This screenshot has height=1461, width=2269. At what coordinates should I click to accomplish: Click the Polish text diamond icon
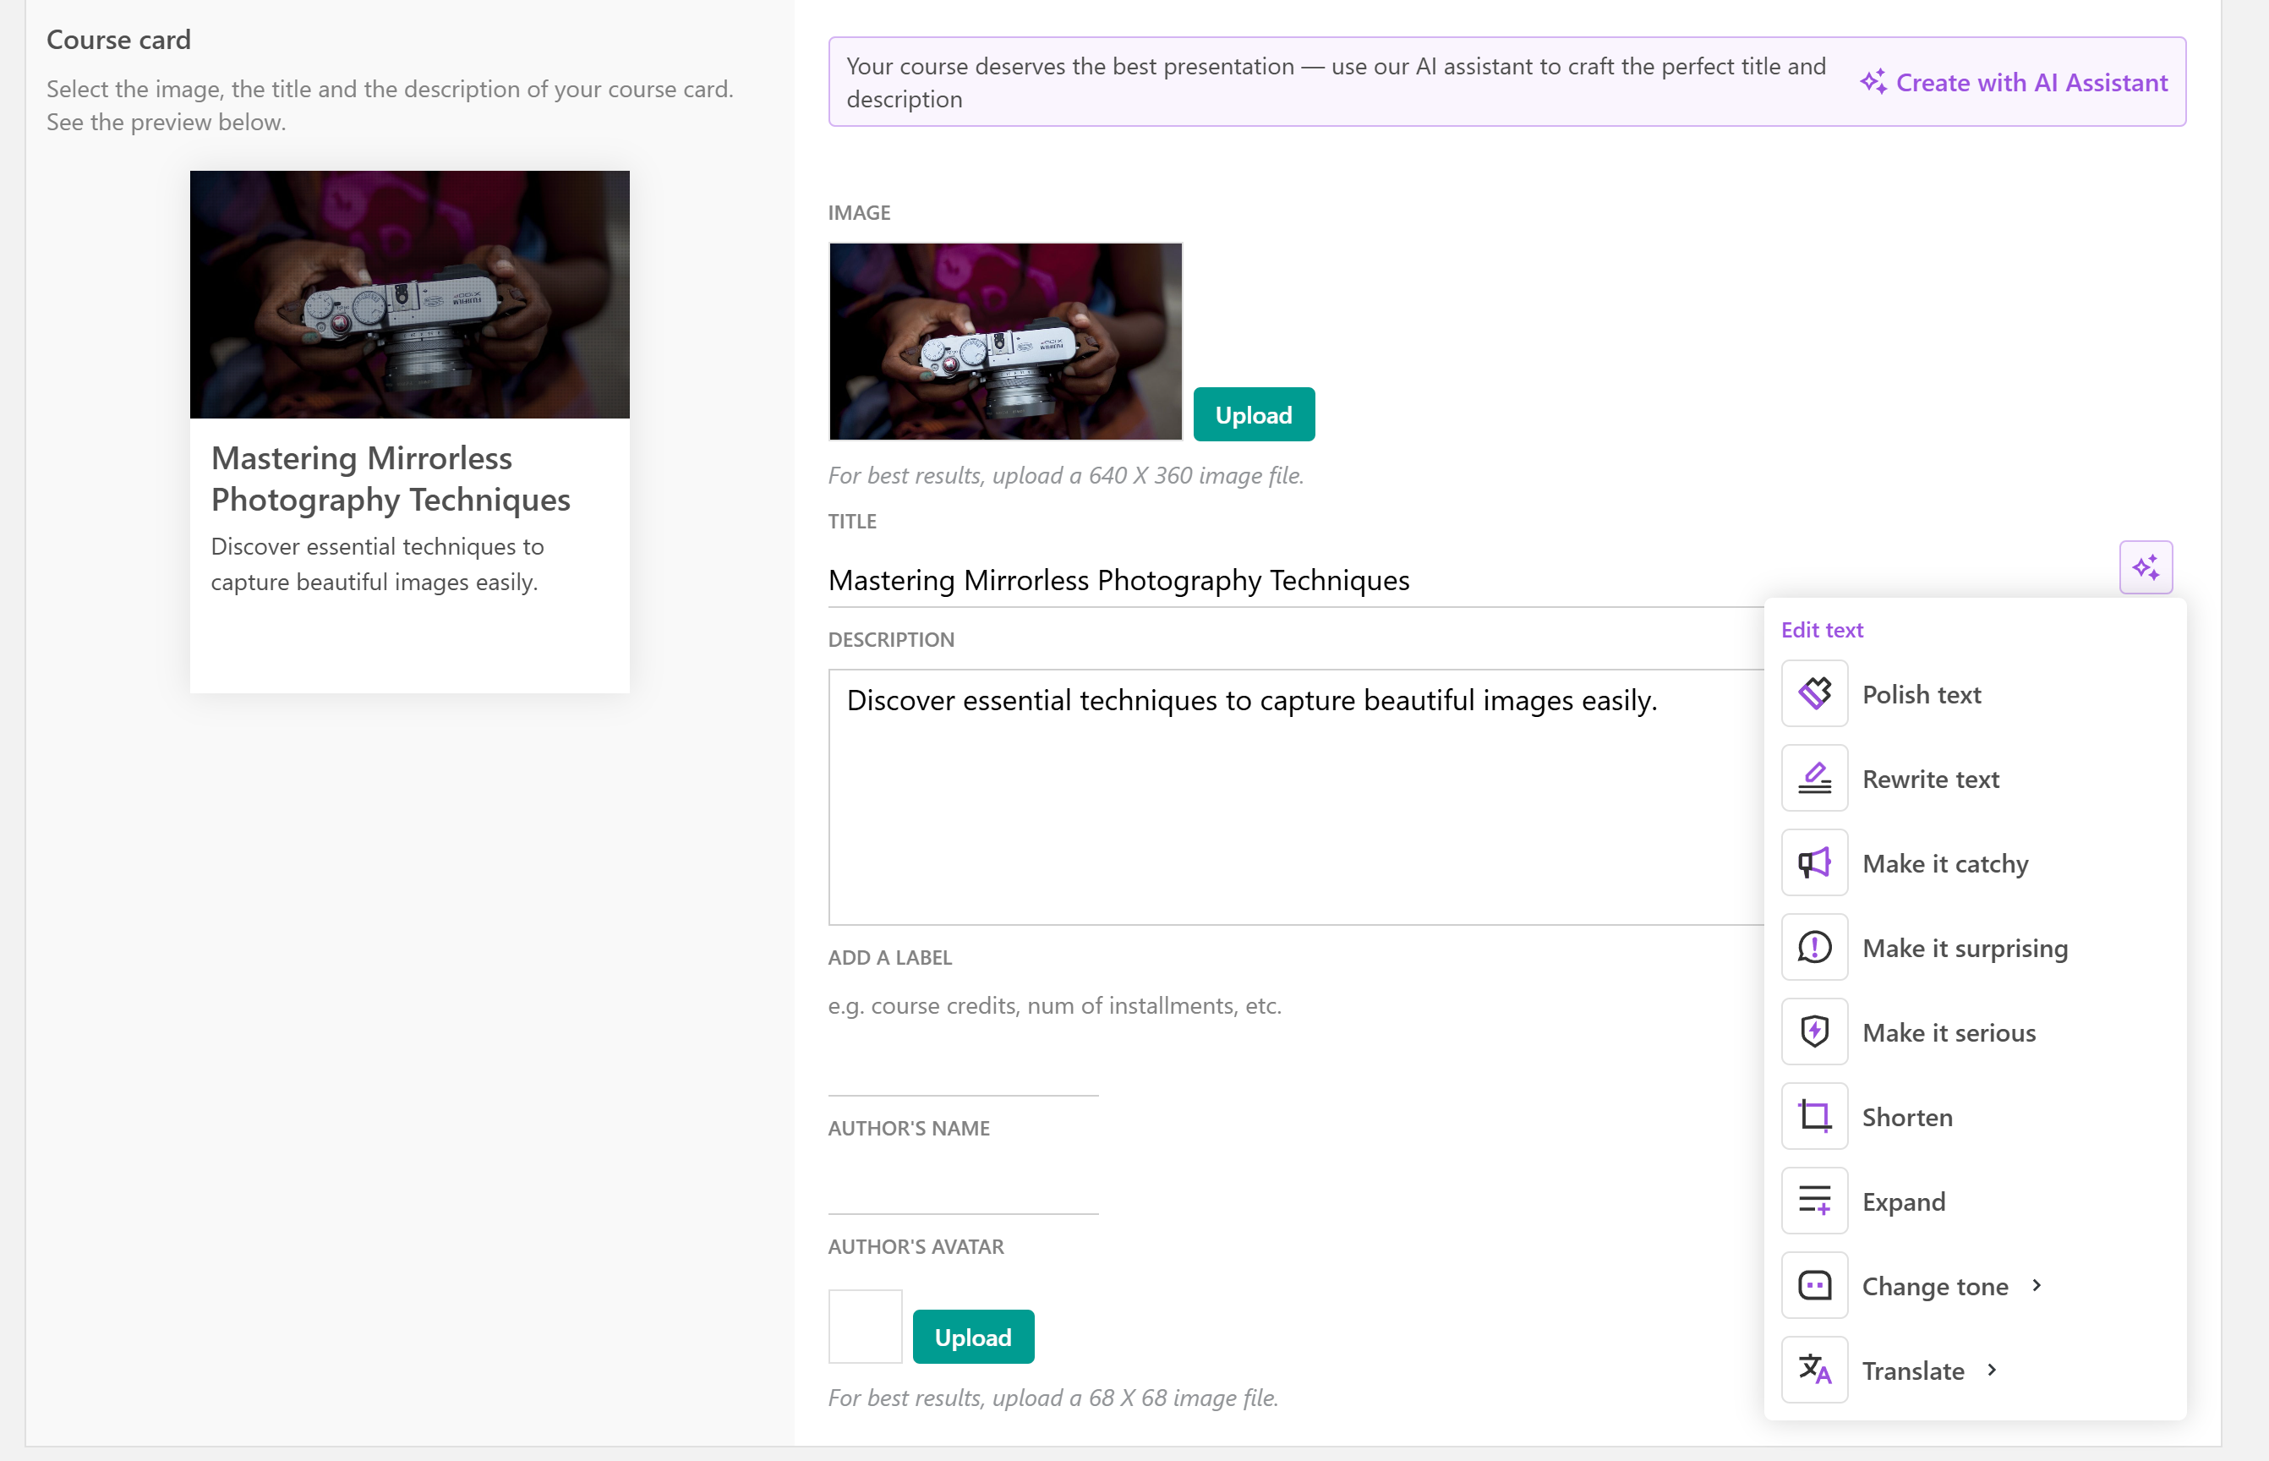click(x=1813, y=693)
